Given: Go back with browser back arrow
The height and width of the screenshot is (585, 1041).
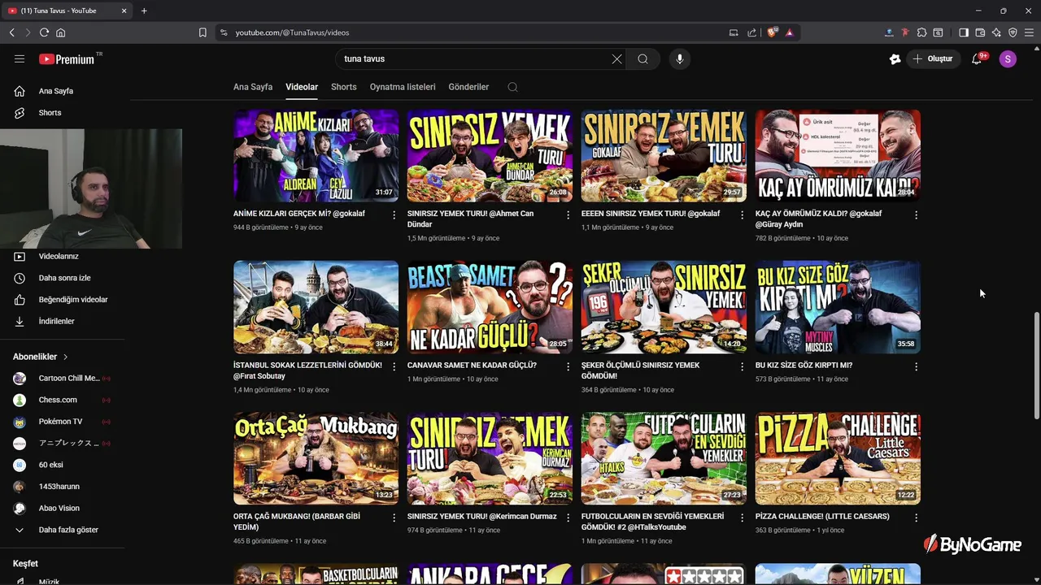Looking at the screenshot, I should coord(11,32).
